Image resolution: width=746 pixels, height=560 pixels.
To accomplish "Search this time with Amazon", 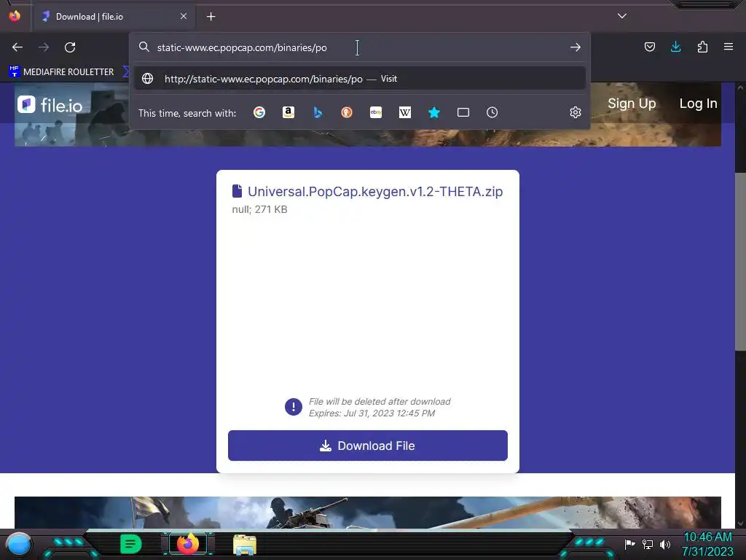I will click(x=288, y=112).
